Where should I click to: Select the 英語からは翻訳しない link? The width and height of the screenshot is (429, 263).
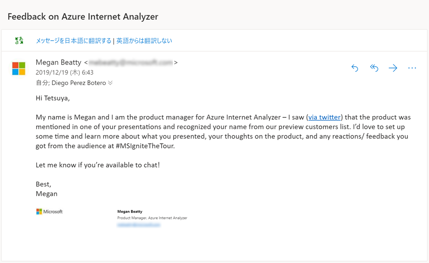(144, 41)
